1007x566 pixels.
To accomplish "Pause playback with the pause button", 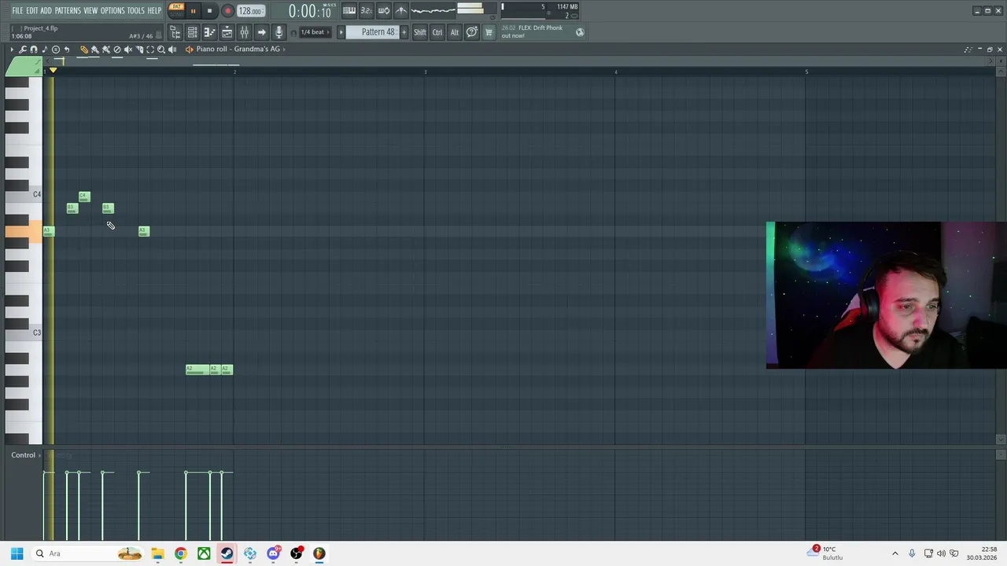I will 193,11.
